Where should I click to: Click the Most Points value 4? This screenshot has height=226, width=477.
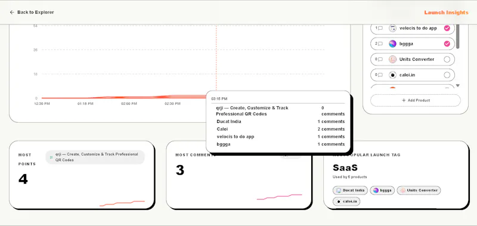tap(23, 179)
